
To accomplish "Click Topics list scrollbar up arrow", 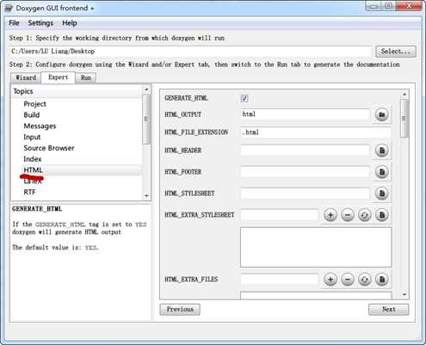I will (x=146, y=89).
